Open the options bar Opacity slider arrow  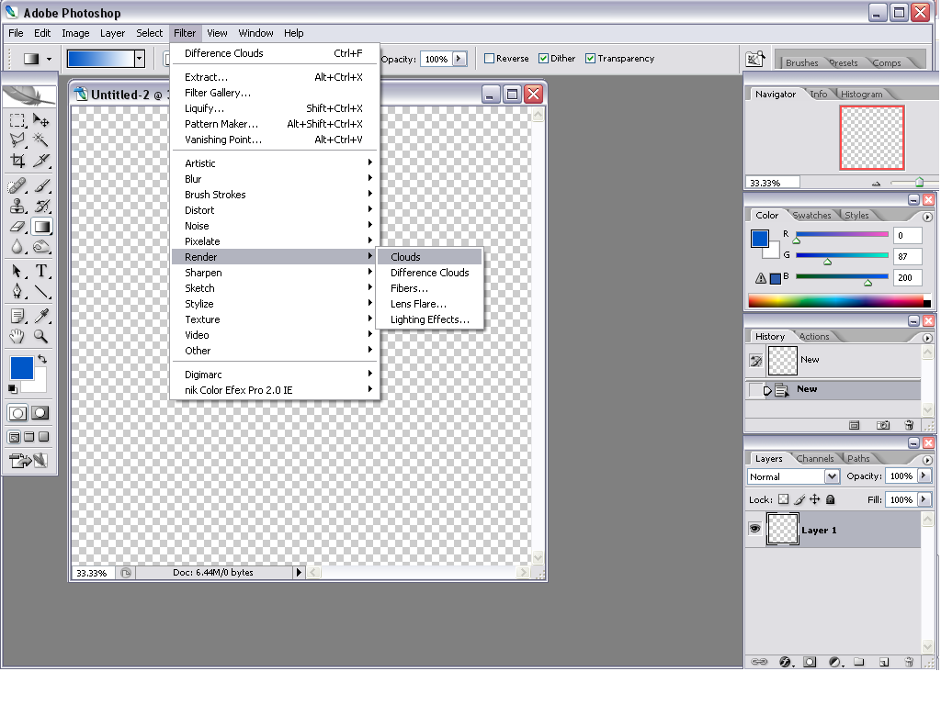pos(459,59)
